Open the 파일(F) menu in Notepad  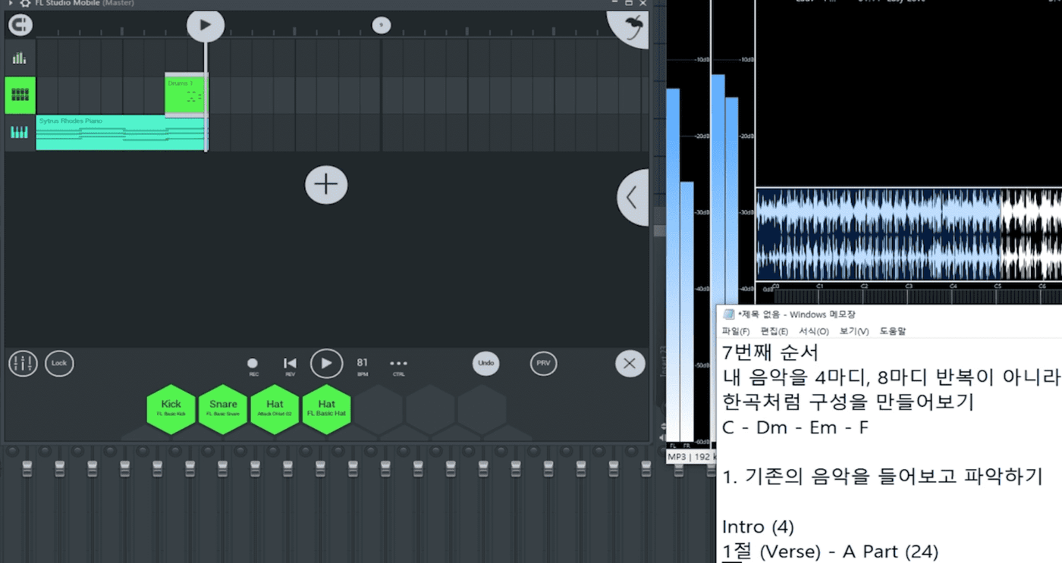coord(736,331)
